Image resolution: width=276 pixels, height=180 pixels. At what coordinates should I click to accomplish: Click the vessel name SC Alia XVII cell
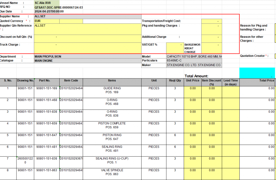pos(46,3)
